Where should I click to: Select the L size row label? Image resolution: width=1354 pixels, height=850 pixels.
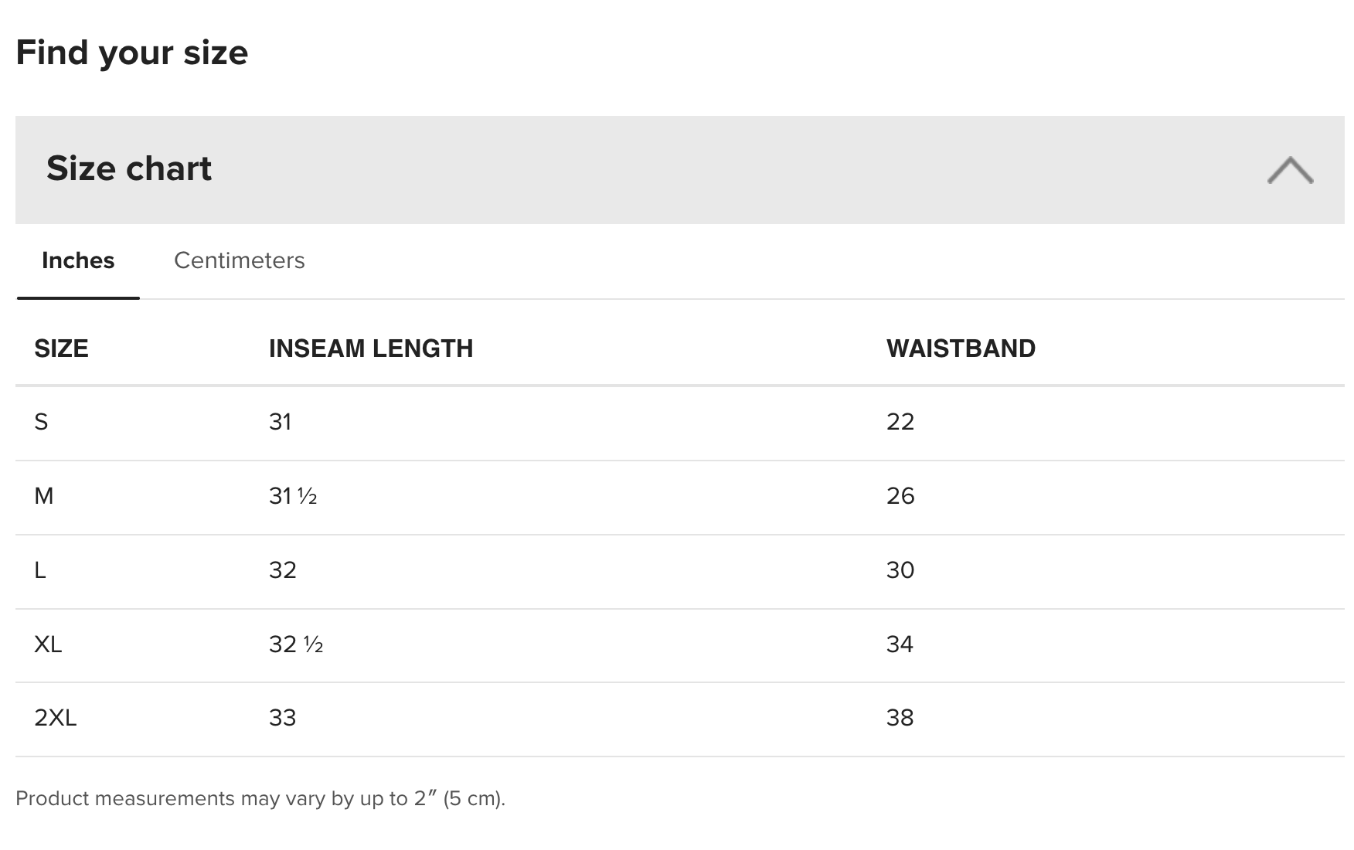(40, 570)
